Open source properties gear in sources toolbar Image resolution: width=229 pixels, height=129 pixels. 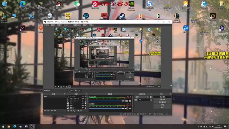[74, 111]
